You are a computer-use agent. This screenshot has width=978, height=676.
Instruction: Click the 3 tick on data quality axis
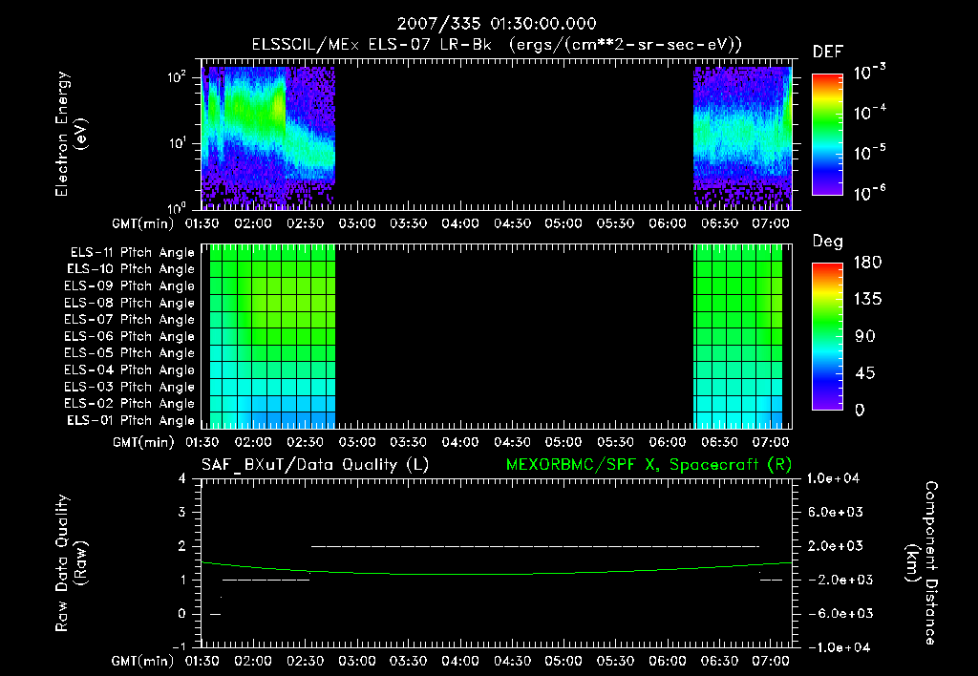point(181,513)
